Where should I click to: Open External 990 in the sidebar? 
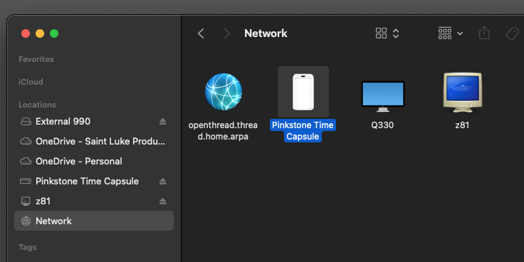coord(94,121)
